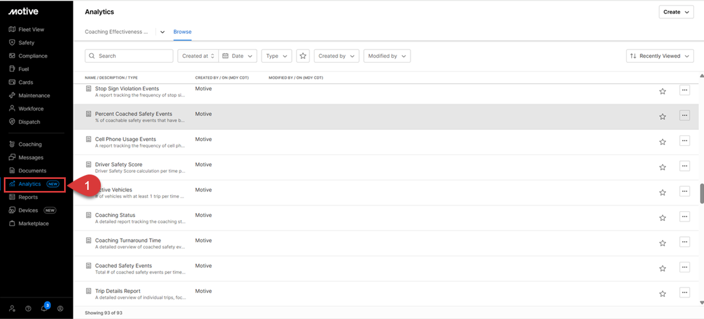Open the Fuel section icon

(13, 69)
